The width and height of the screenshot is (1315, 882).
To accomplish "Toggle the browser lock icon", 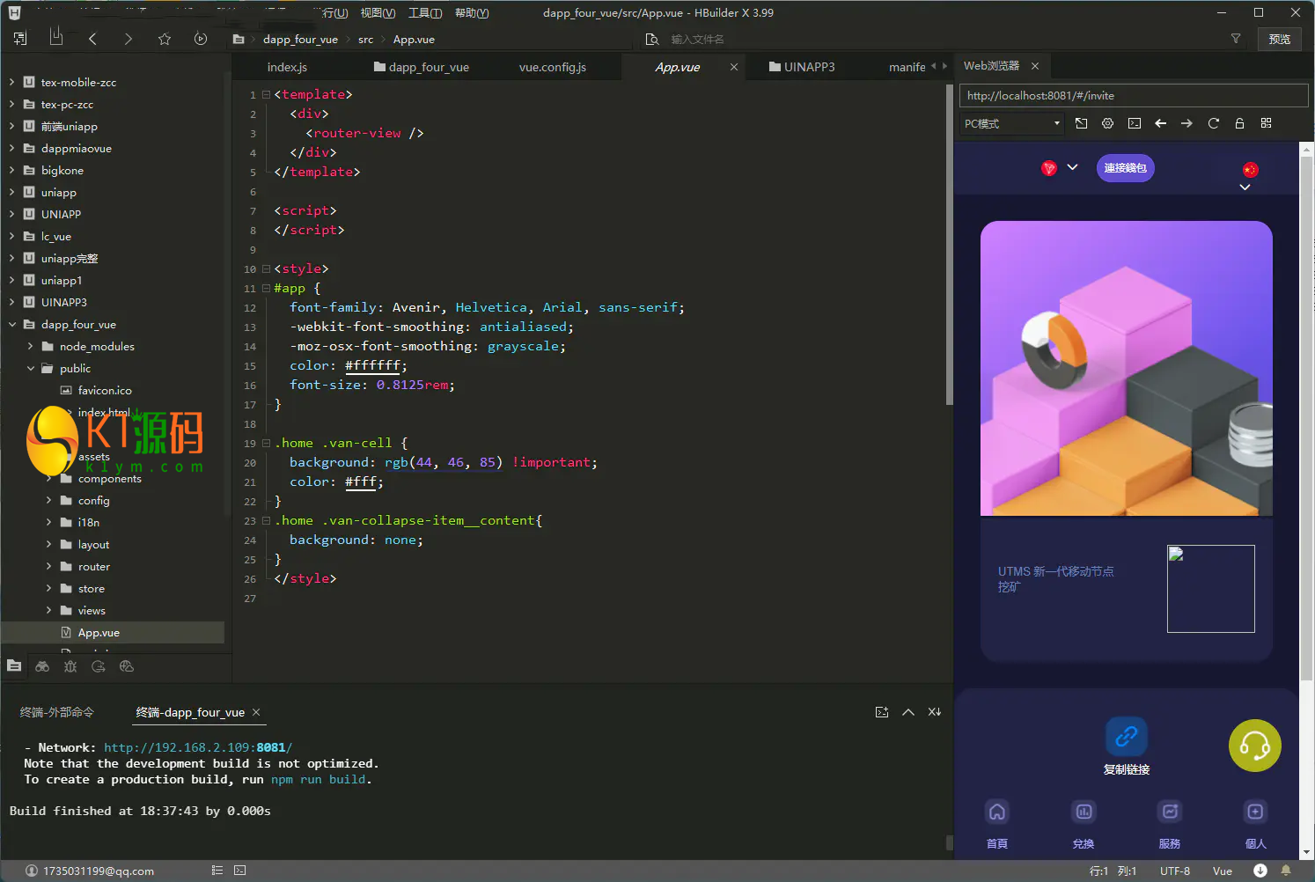I will click(1239, 123).
